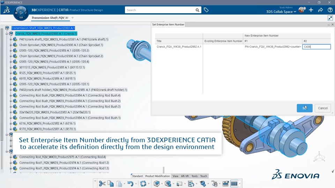Click the blue globe with plus icon
The width and height of the screenshot is (335, 188).
click(203, 183)
